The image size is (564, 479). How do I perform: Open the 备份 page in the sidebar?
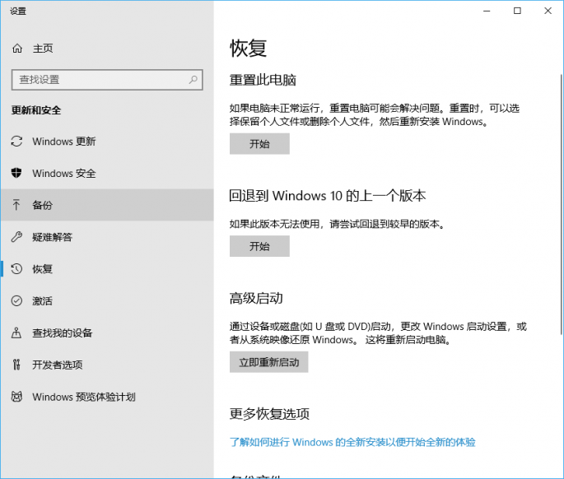coord(43,205)
